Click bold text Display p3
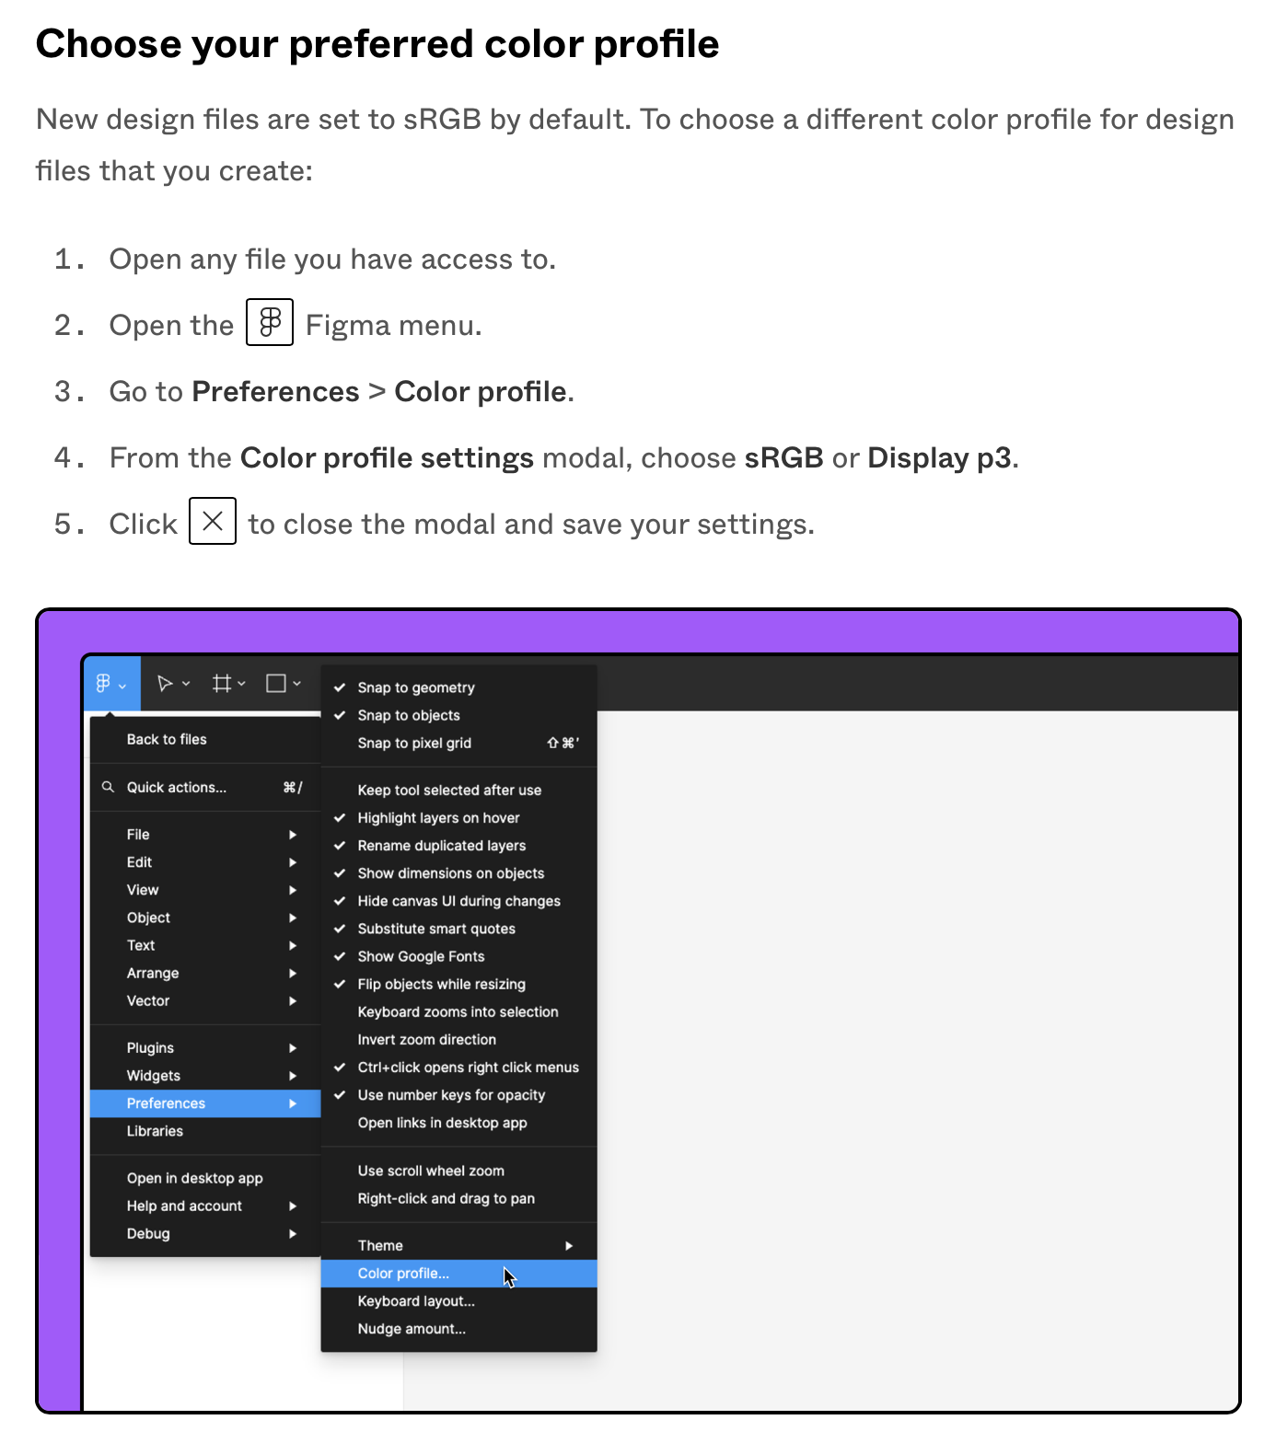This screenshot has width=1276, height=1443. pos(939,457)
